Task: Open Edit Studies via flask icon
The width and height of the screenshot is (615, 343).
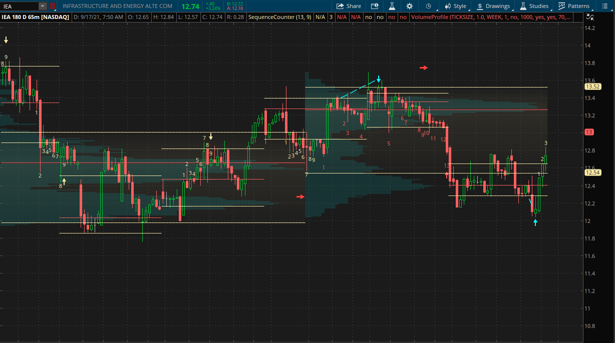Action: pyautogui.click(x=392, y=6)
